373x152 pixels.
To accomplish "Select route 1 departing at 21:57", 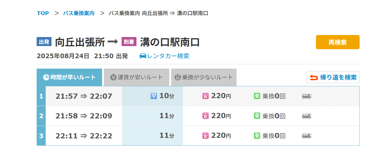I will (84, 96).
